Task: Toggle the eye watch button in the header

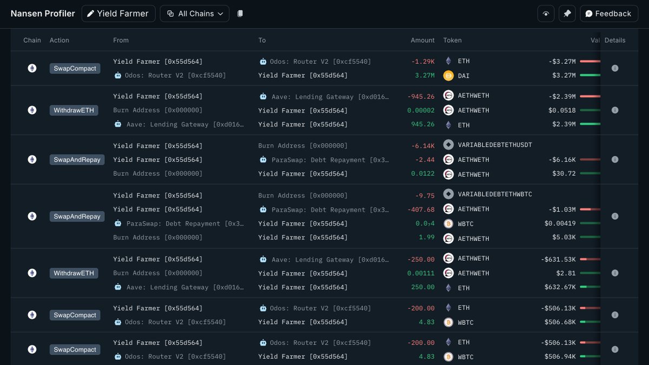Action: (x=546, y=13)
